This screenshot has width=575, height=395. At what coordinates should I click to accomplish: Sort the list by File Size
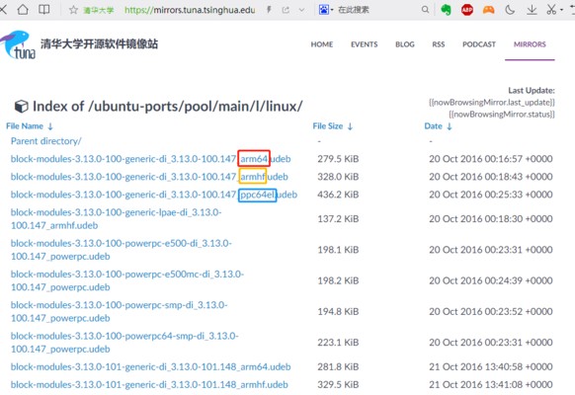click(x=333, y=126)
